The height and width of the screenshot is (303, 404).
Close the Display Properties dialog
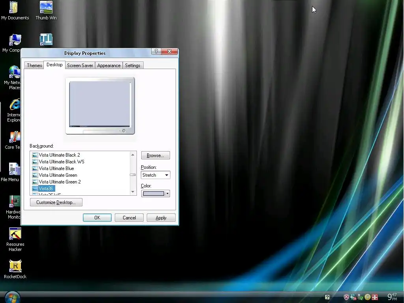pos(169,51)
